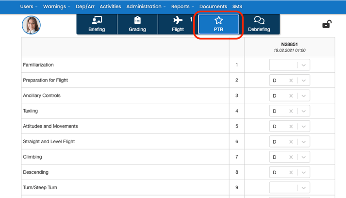Open the Descending grade dropdown arrow
346x198 pixels.
pyautogui.click(x=304, y=172)
